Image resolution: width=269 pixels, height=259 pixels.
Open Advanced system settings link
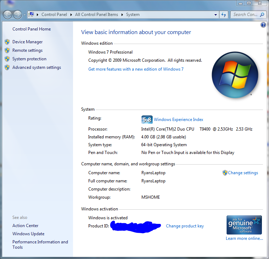[37, 67]
